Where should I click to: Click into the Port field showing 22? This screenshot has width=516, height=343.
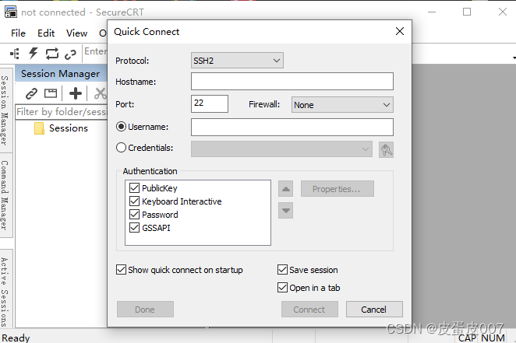(x=210, y=103)
